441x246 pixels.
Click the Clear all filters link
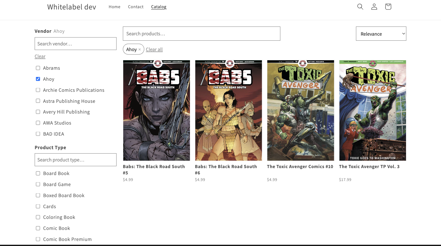pyautogui.click(x=154, y=50)
